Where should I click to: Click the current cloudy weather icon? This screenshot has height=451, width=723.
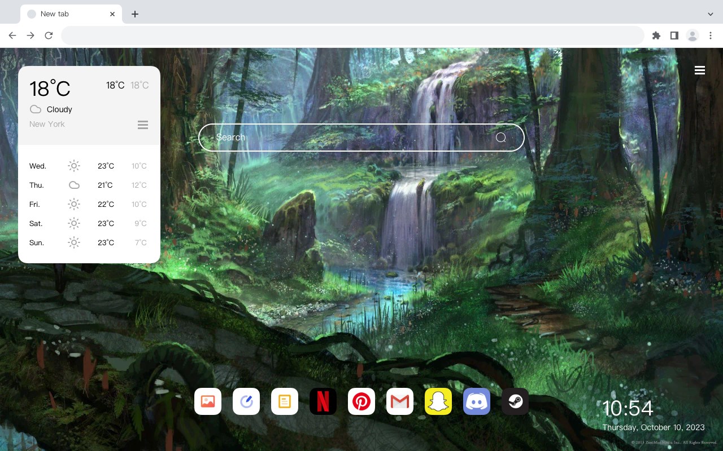36,109
